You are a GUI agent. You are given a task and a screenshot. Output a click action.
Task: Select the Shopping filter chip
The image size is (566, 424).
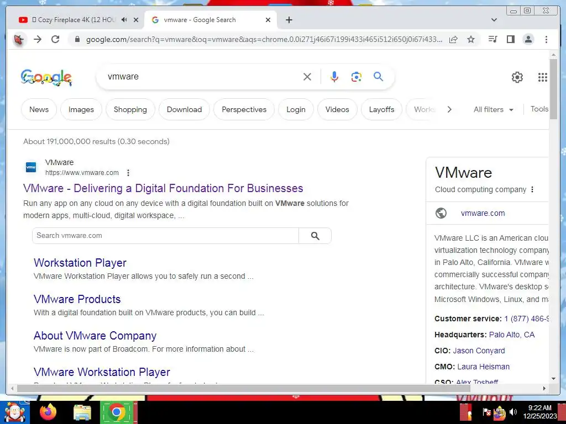tap(130, 109)
